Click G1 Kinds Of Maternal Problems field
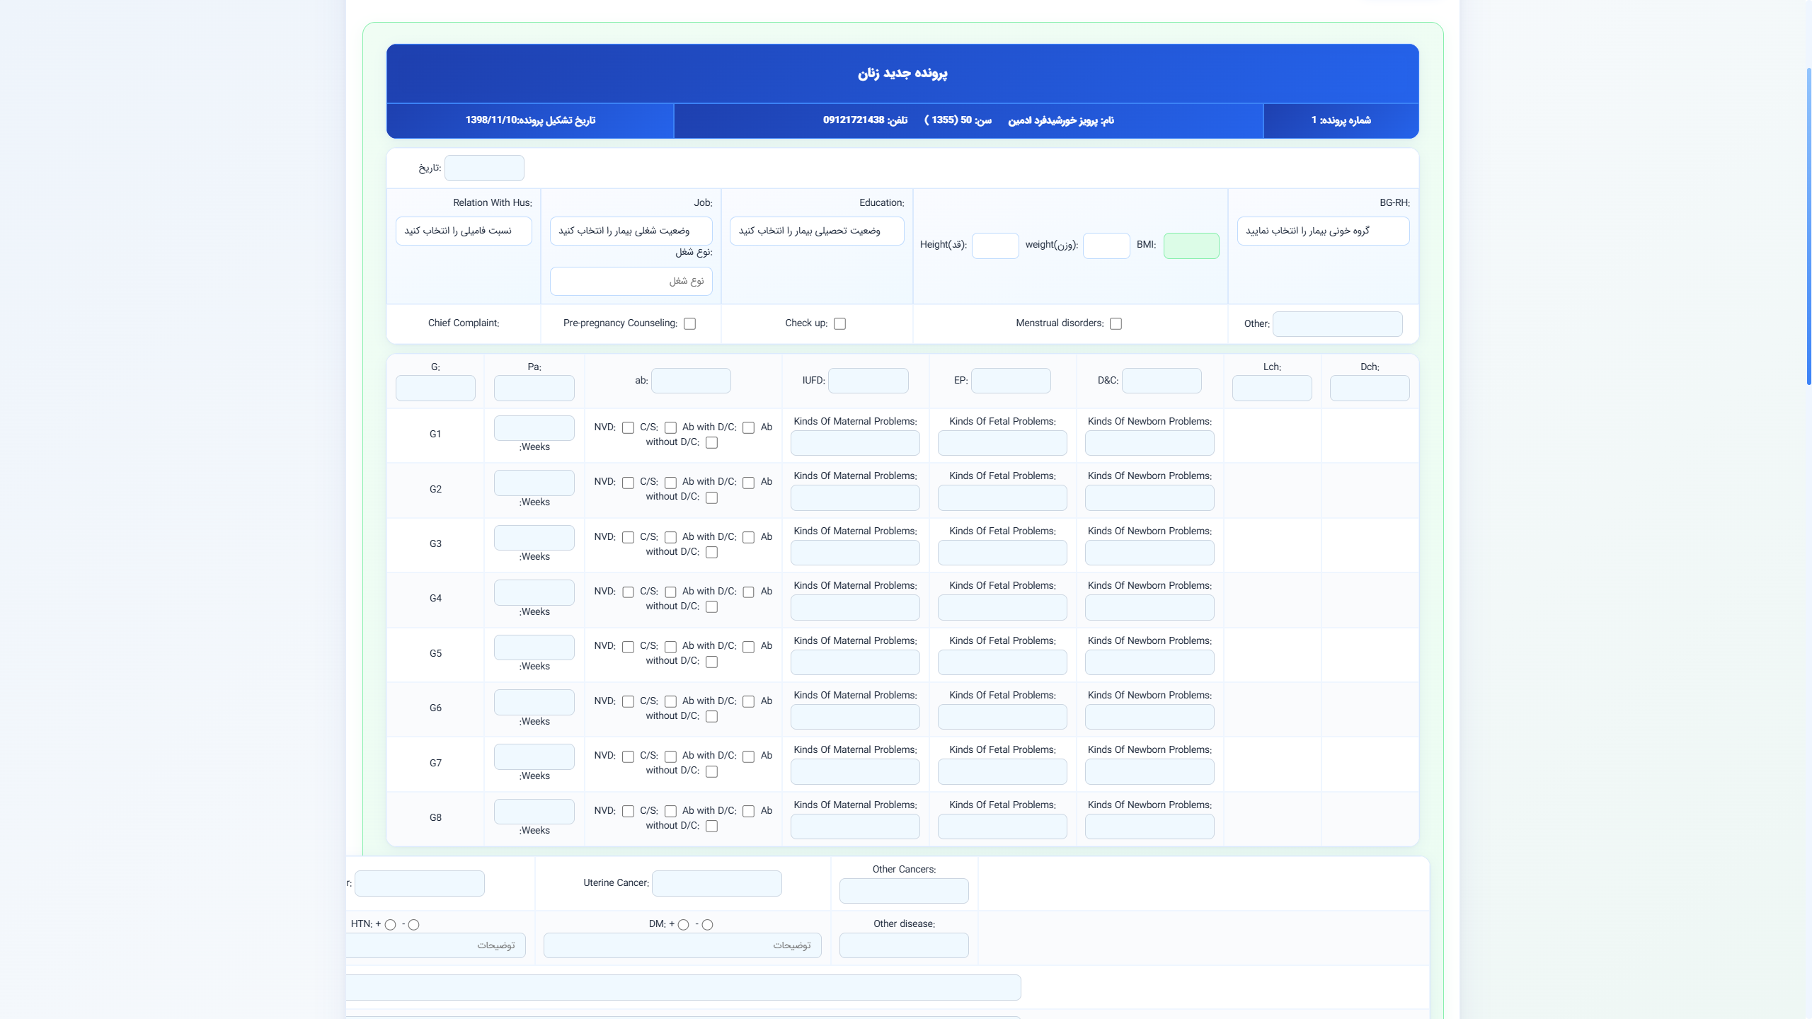 (855, 443)
